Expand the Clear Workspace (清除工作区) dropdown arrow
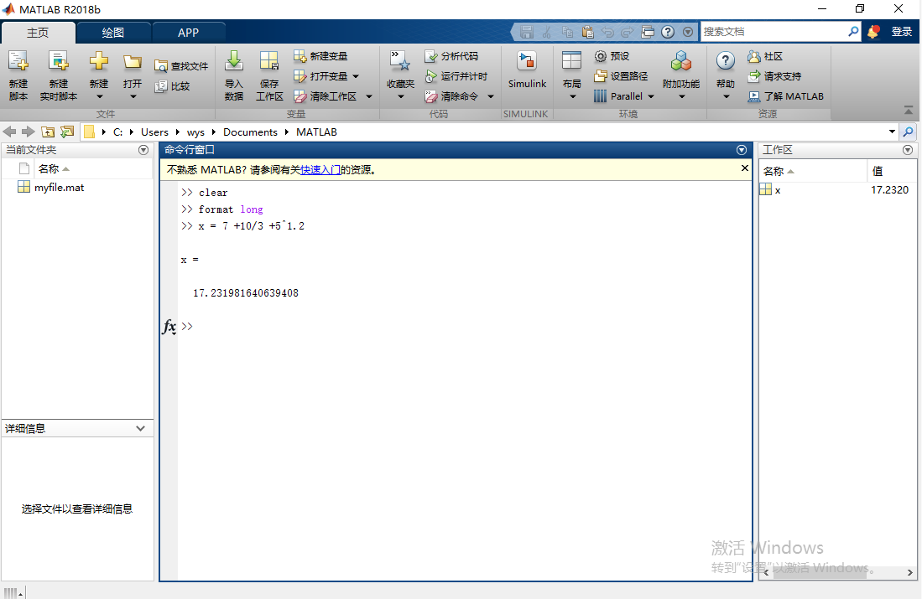922x599 pixels. pos(368,96)
